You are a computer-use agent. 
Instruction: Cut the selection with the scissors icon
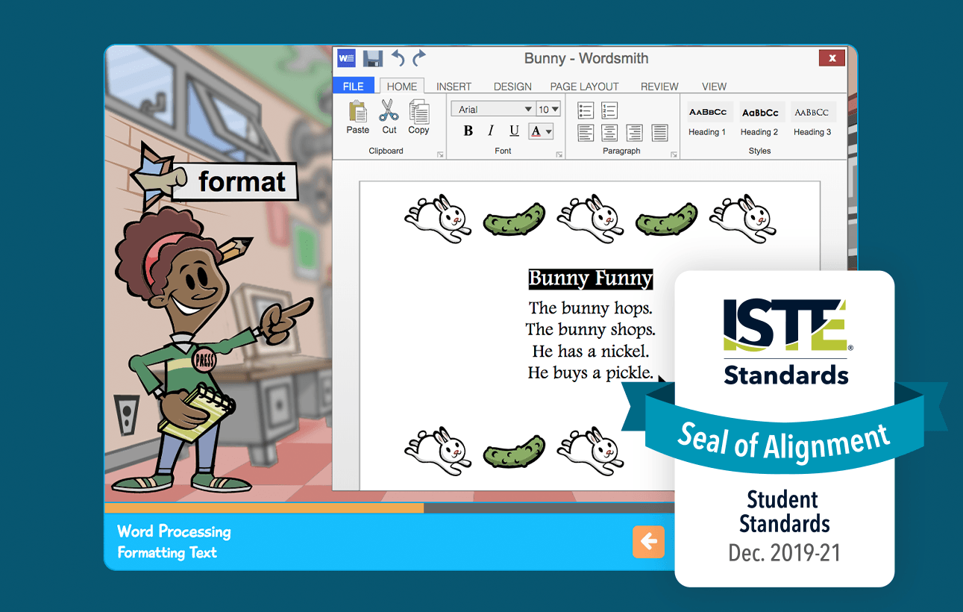pos(389,110)
